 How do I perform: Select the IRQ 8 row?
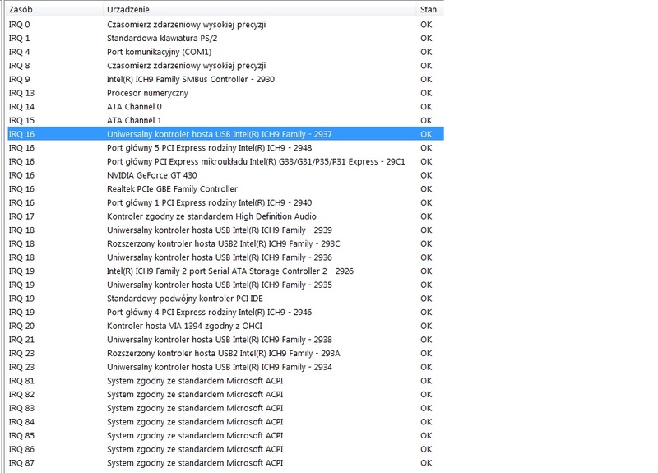pyautogui.click(x=225, y=66)
